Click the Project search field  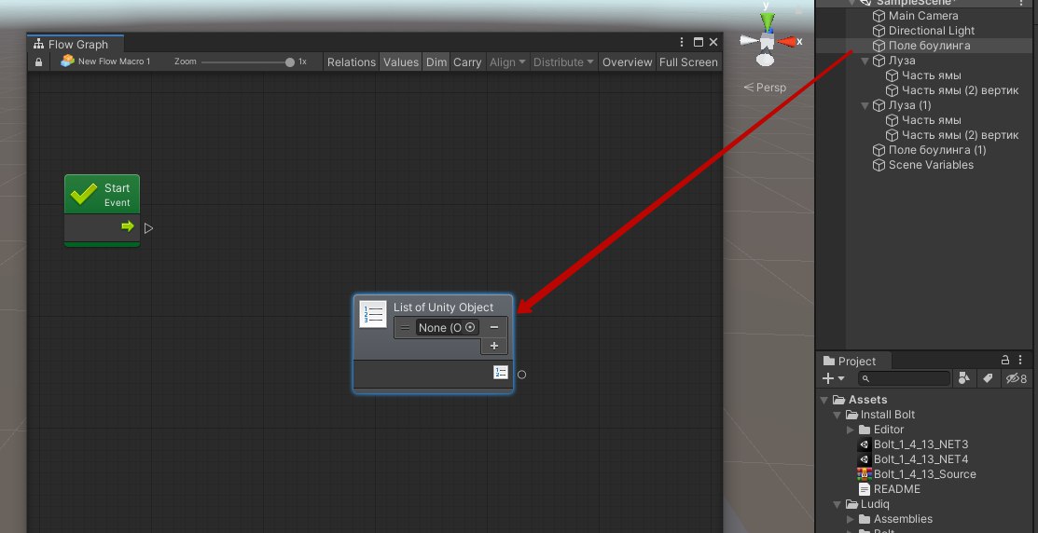click(905, 378)
